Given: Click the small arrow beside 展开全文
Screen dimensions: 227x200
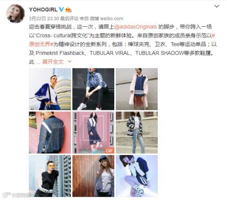Looking at the screenshot, I should [x=70, y=62].
